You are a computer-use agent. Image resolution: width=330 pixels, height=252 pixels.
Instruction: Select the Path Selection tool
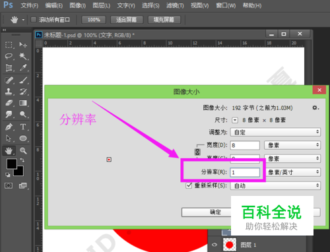[9, 139]
